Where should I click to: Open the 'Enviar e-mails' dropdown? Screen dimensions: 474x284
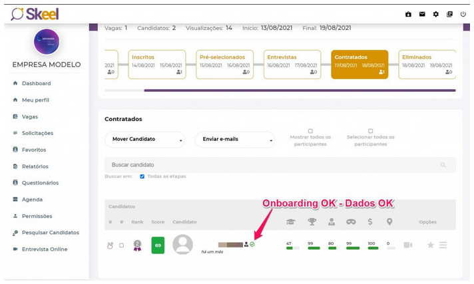(234, 139)
